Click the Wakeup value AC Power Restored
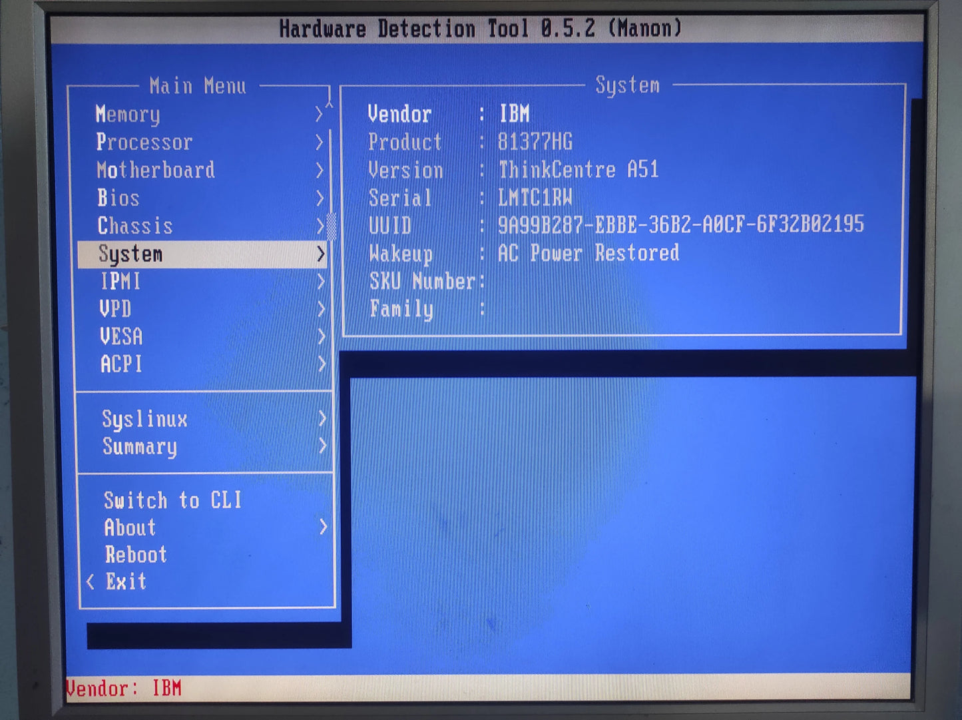Screen dimensions: 962x720 coord(589,253)
